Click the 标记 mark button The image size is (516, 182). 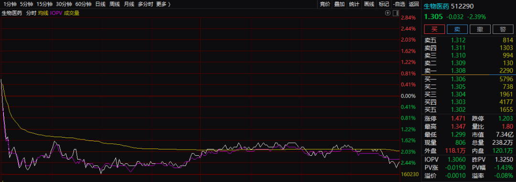click(384, 4)
